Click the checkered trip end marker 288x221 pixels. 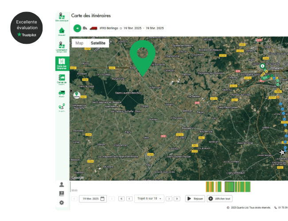282,152
